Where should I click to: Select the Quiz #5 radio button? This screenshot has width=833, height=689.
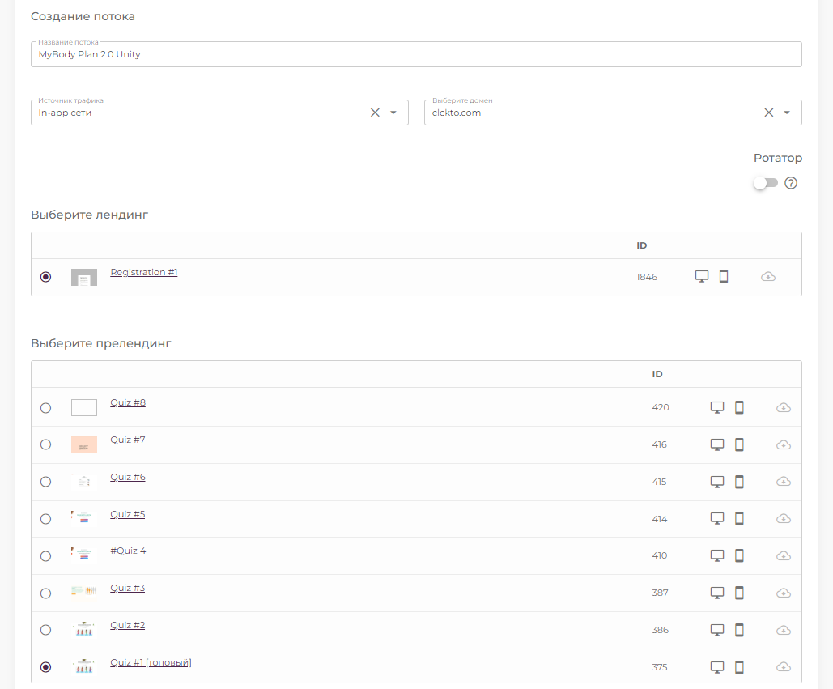(x=45, y=519)
